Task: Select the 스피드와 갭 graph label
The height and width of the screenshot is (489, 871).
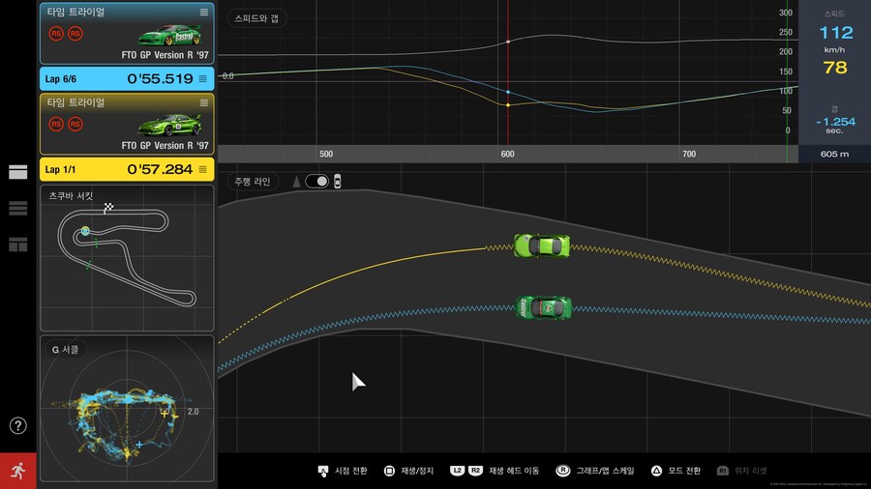Action: (256, 18)
